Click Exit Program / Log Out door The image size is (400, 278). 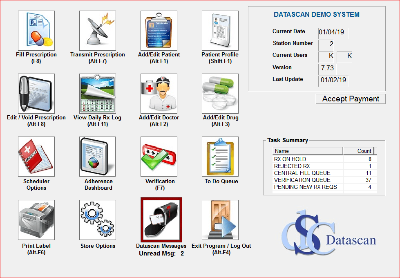(x=220, y=220)
